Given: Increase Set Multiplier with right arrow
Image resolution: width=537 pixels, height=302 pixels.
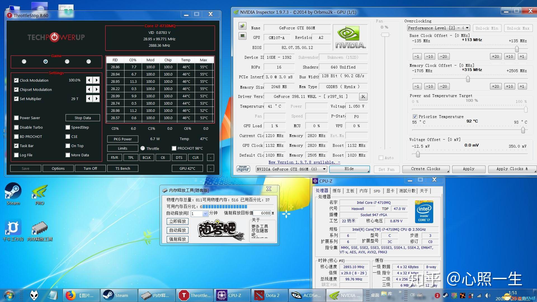Looking at the screenshot, I should (x=97, y=99).
